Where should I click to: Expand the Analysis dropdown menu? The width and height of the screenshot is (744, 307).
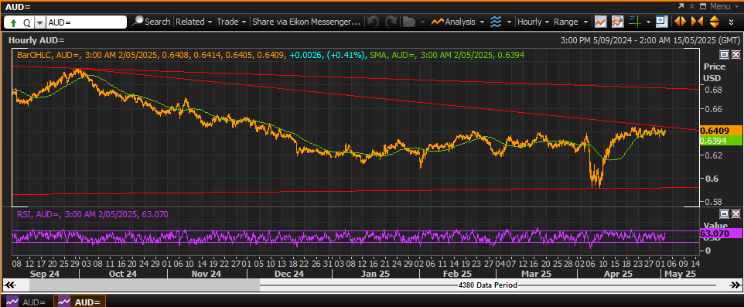coord(458,22)
